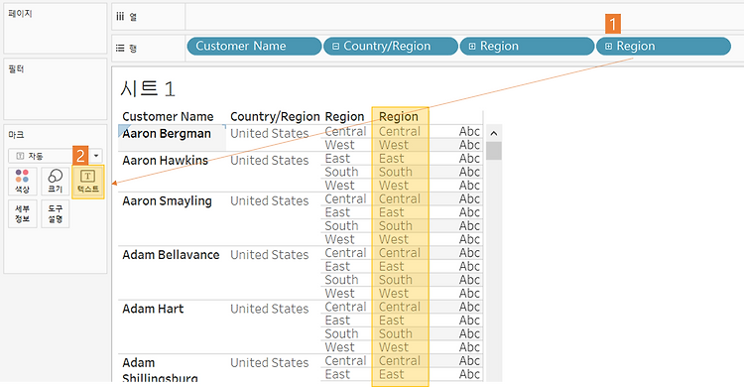
Task: Click United States next to Aaron Smayling
Action: pyautogui.click(x=270, y=200)
